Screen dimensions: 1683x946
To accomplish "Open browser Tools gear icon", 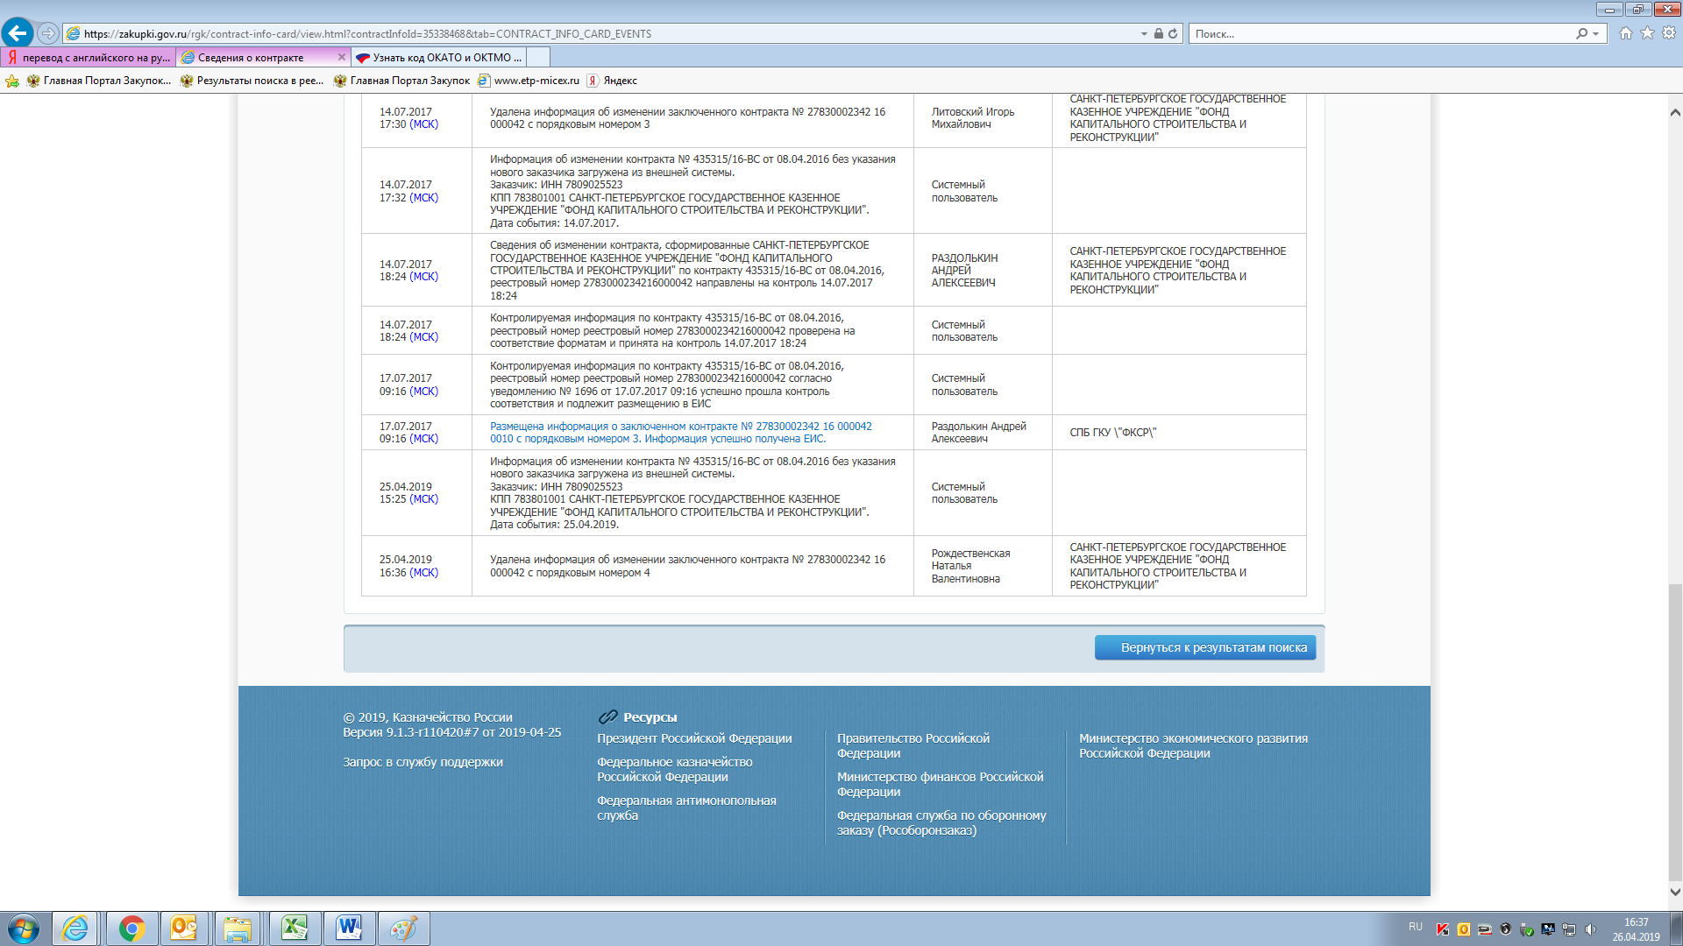I will pyautogui.click(x=1669, y=33).
